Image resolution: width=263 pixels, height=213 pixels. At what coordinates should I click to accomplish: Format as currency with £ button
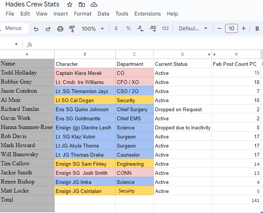point(116,28)
